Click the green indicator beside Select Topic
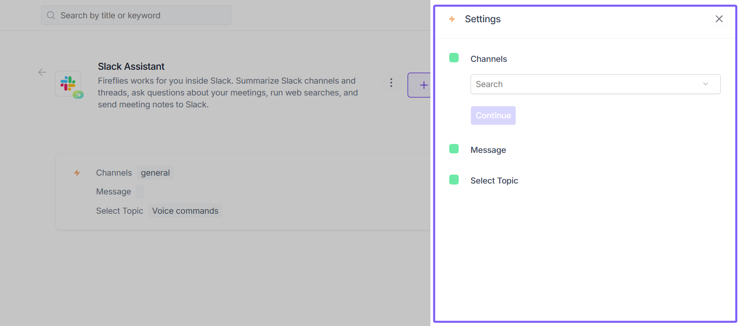Viewport: 739px width, 326px height. click(454, 180)
